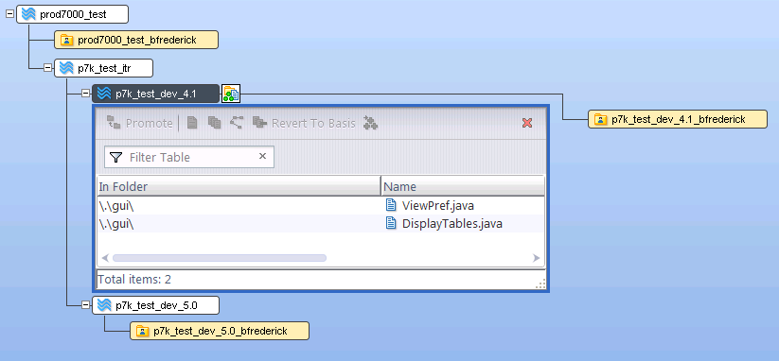Click the Revert To Basis button
The width and height of the screenshot is (779, 361).
point(304,123)
